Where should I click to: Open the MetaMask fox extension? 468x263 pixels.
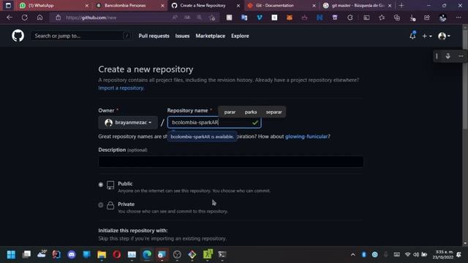[290, 18]
